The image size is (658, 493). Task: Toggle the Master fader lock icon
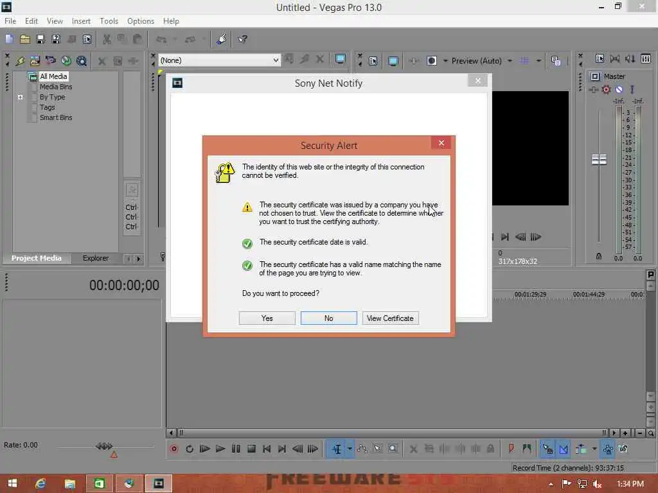pos(599,256)
